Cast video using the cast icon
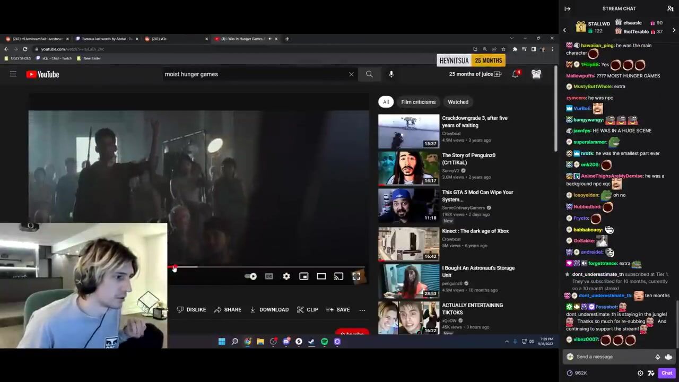Viewport: 679px width, 382px height. click(338, 276)
